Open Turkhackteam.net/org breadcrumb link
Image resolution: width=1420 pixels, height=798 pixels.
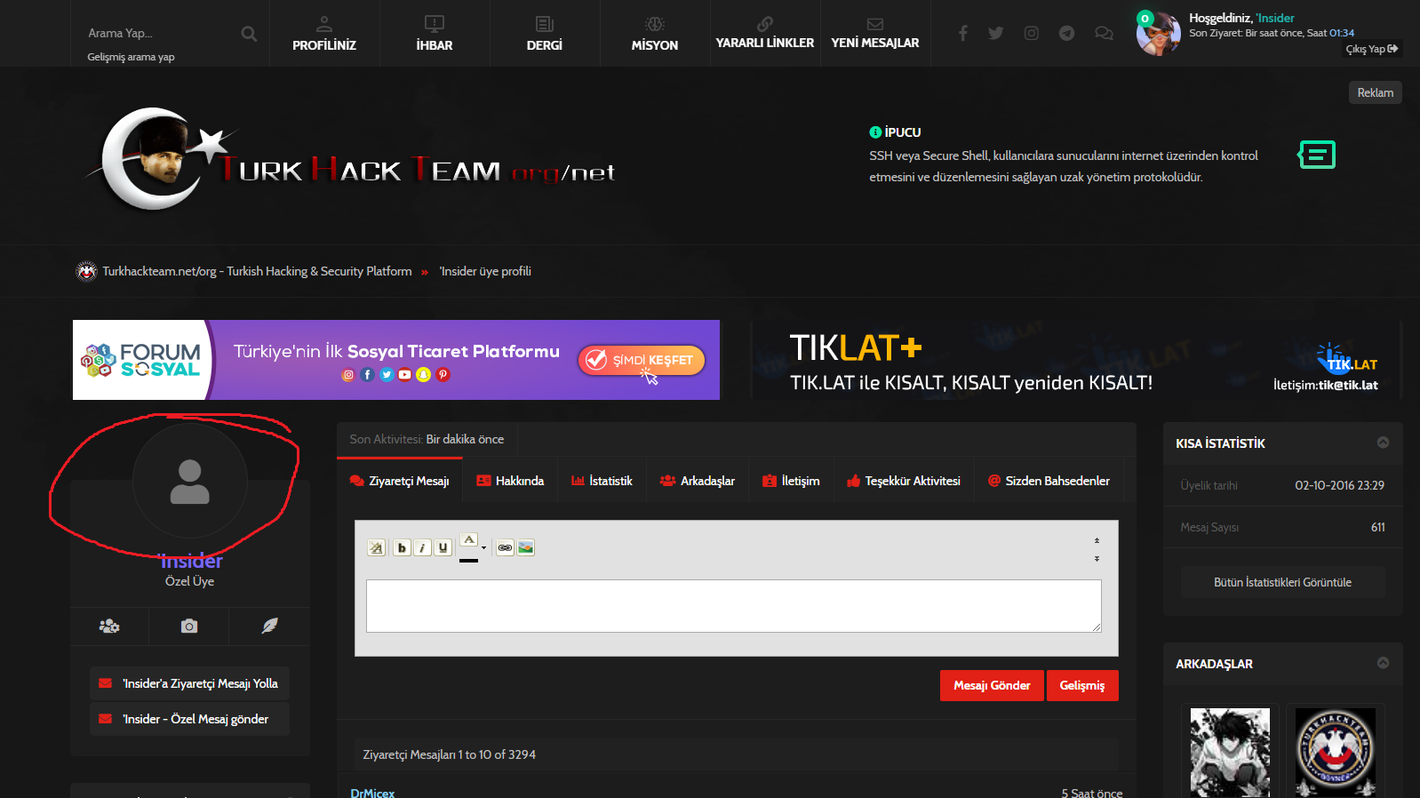coord(257,271)
